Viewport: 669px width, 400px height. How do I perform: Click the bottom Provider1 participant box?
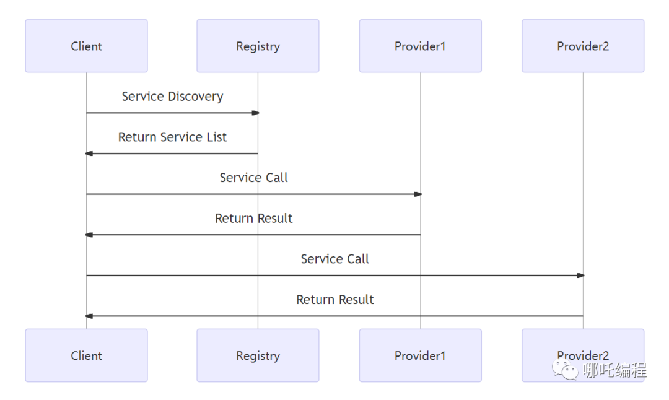(x=420, y=355)
